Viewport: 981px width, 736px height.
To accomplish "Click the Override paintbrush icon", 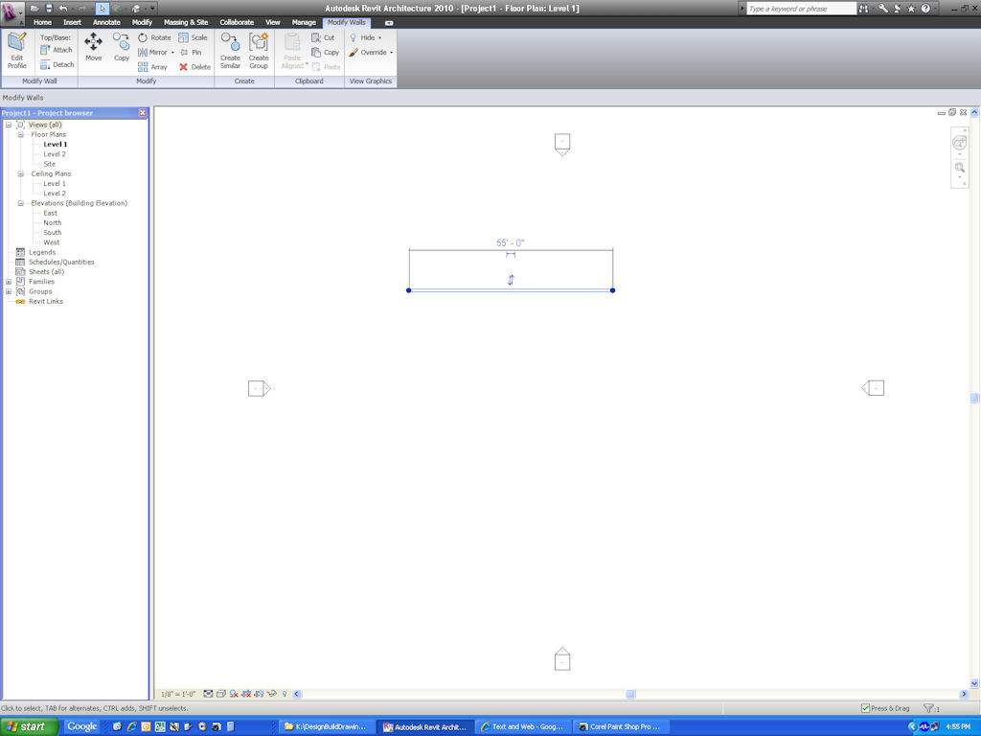I will click(x=354, y=53).
